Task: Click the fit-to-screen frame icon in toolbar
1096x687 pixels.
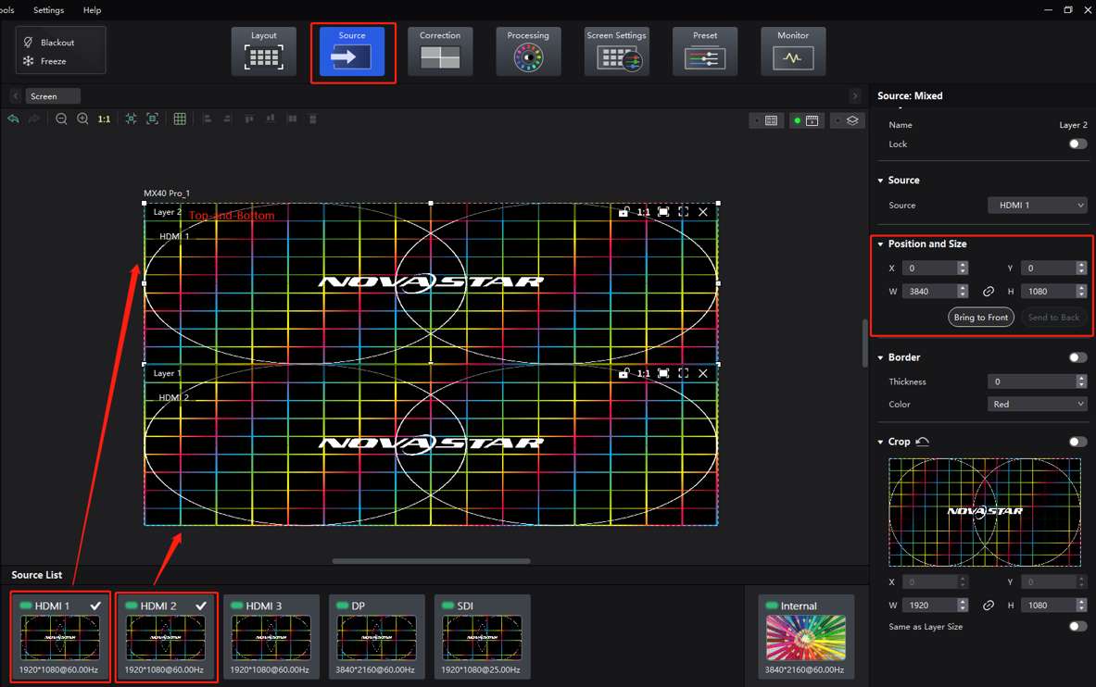Action: (x=152, y=119)
